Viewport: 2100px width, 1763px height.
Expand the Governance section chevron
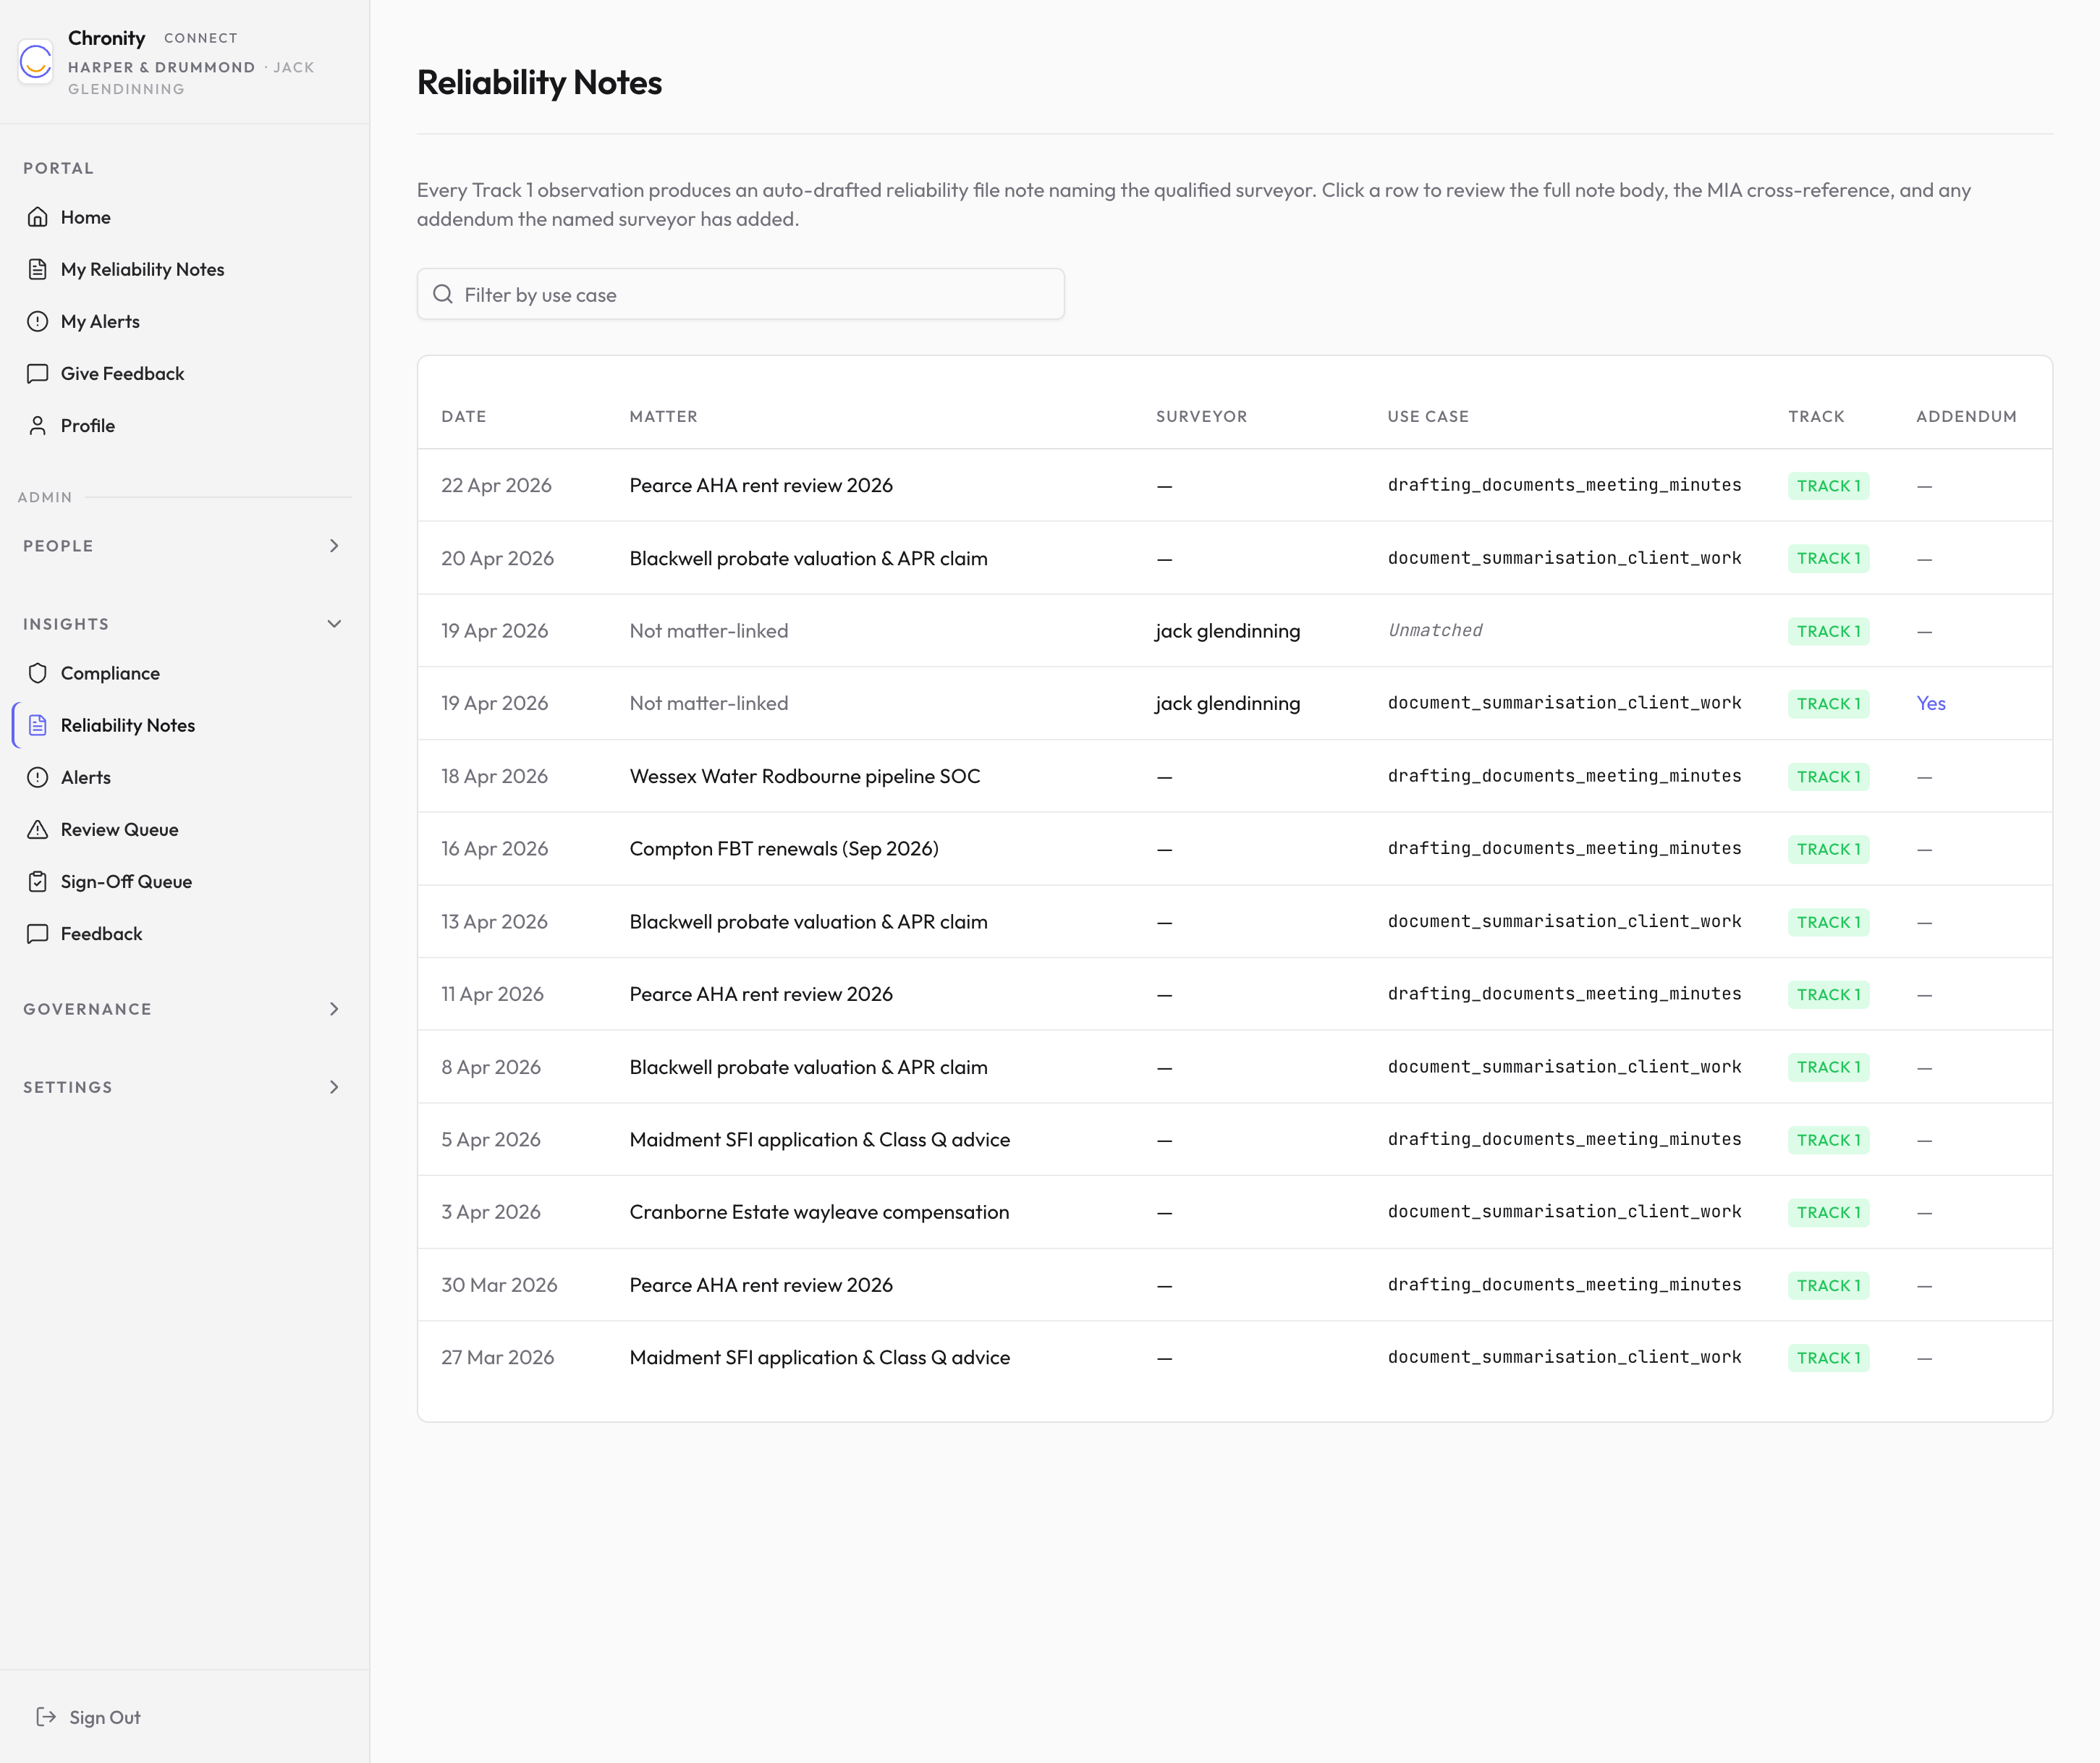click(x=334, y=1009)
